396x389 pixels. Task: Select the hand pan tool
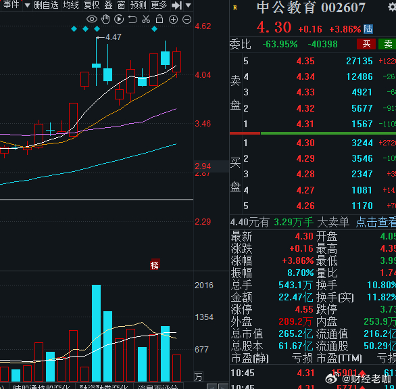coord(105,19)
